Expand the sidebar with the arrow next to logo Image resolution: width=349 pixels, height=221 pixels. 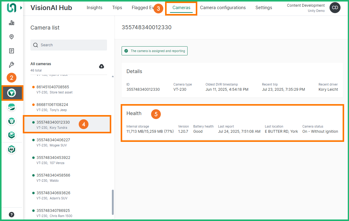click(x=21, y=8)
